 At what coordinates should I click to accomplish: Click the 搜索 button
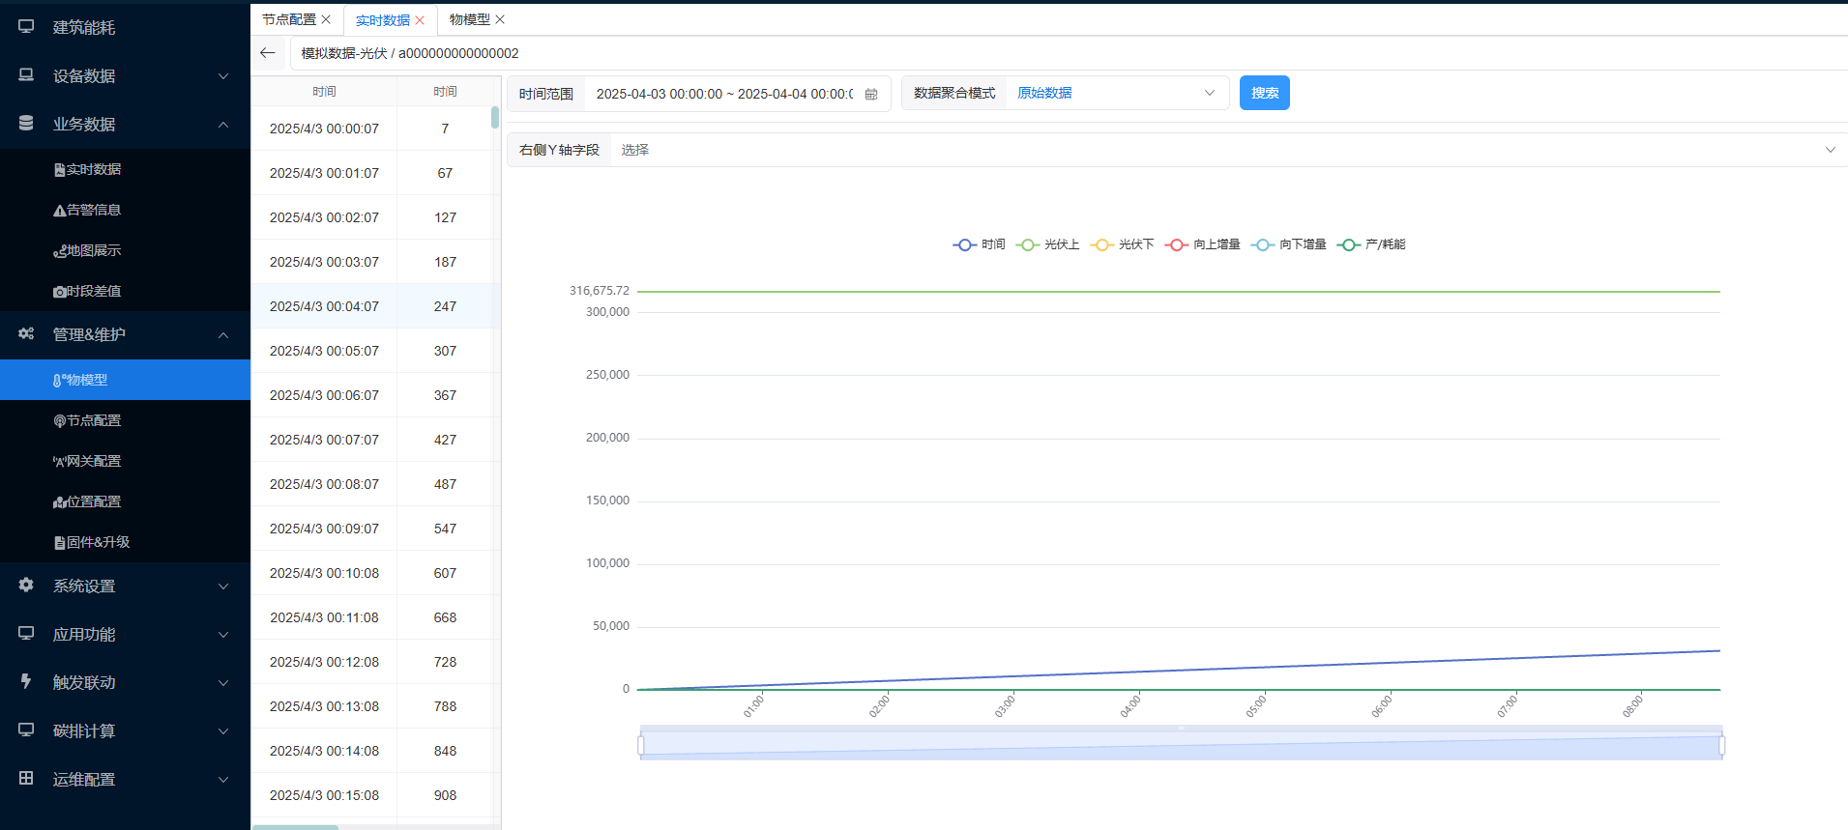[1264, 93]
